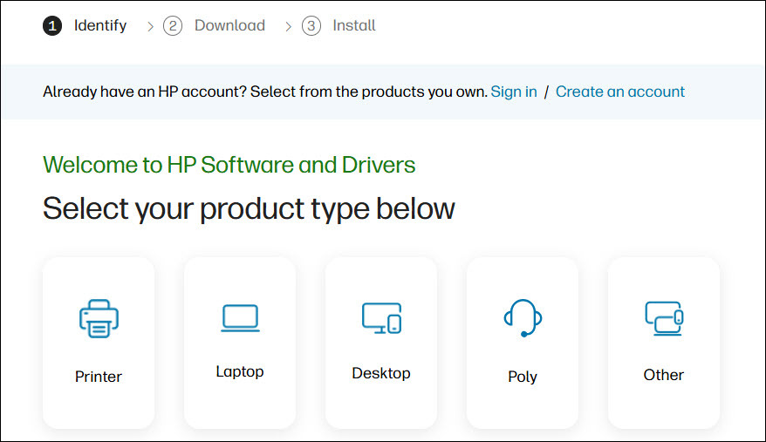Viewport: 766px width, 442px height.
Task: Select the Laptop text label
Action: (240, 371)
